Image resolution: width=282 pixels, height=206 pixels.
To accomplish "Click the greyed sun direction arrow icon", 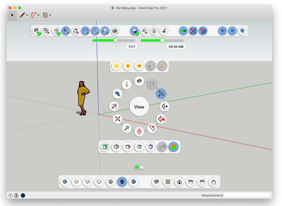I will [x=162, y=66].
